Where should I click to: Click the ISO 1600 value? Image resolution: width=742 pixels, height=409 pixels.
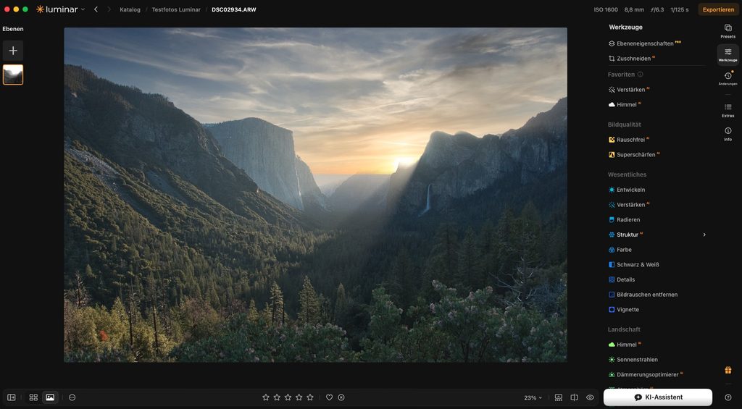point(606,9)
